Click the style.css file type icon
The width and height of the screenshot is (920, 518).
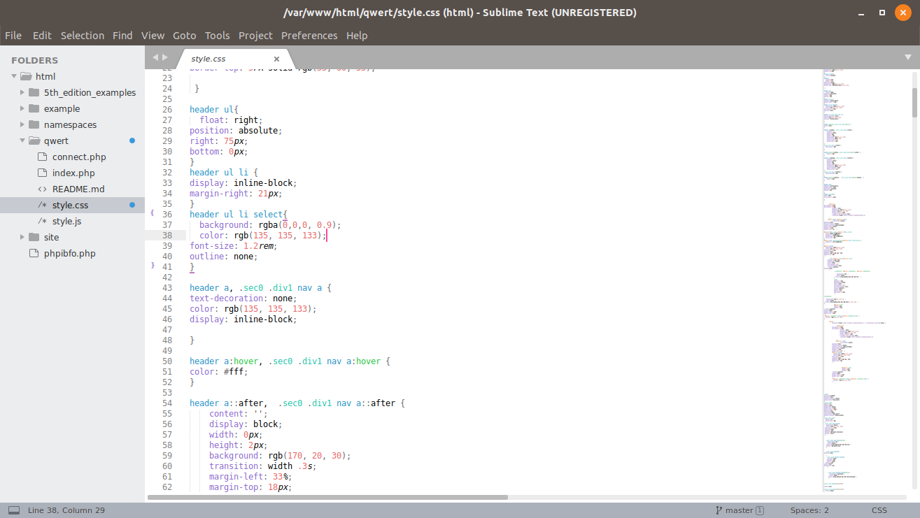(41, 205)
